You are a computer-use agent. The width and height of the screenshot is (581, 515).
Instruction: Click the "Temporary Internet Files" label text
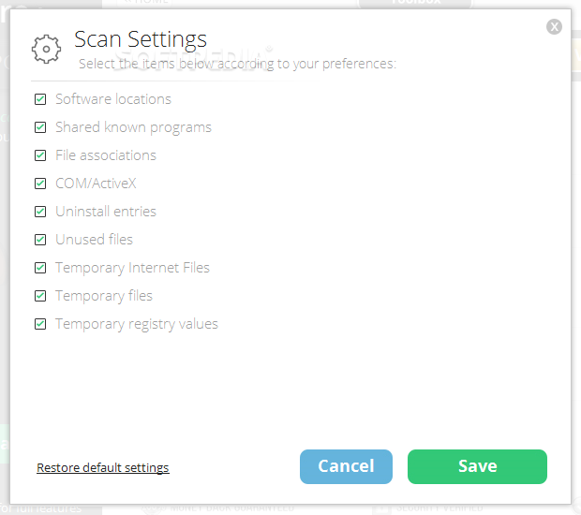pos(132,268)
